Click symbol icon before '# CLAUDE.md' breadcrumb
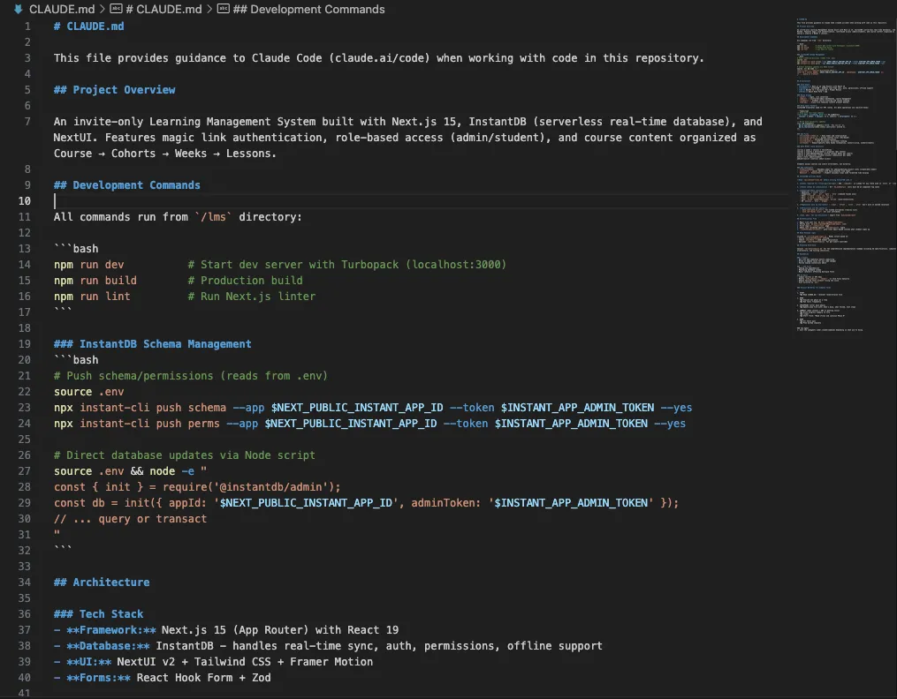 116,10
